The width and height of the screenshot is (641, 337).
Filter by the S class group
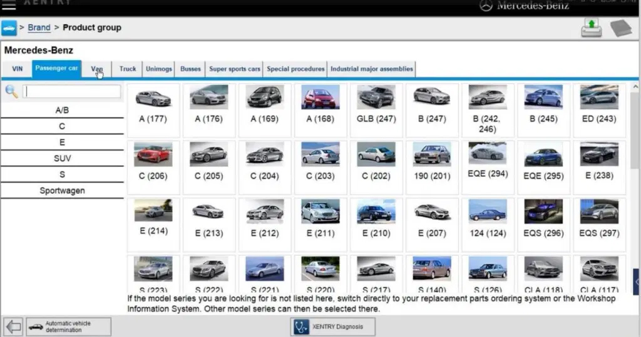point(62,174)
